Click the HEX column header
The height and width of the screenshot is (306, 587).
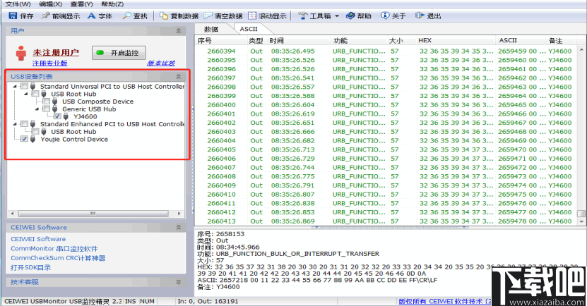(x=456, y=40)
